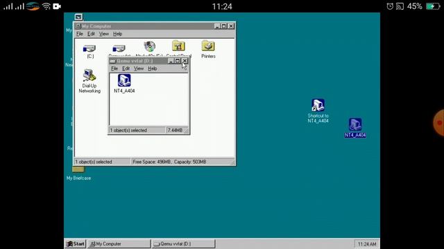The image size is (444, 249).
Task: Open the File menu in My Computer
Action: click(80, 34)
